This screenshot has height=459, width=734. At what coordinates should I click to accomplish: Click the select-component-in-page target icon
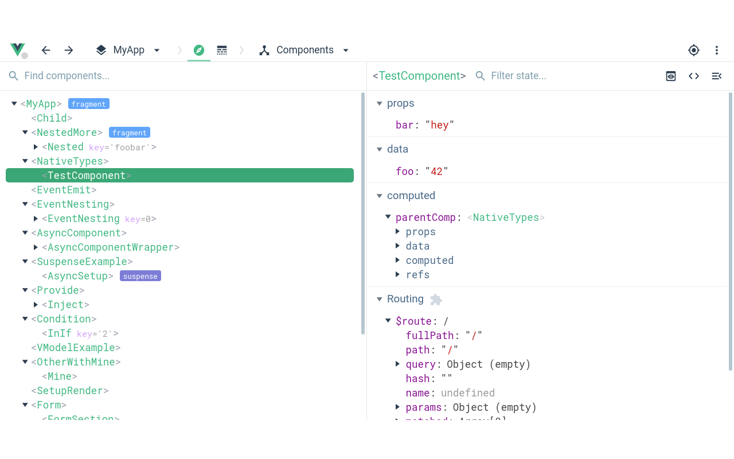694,50
